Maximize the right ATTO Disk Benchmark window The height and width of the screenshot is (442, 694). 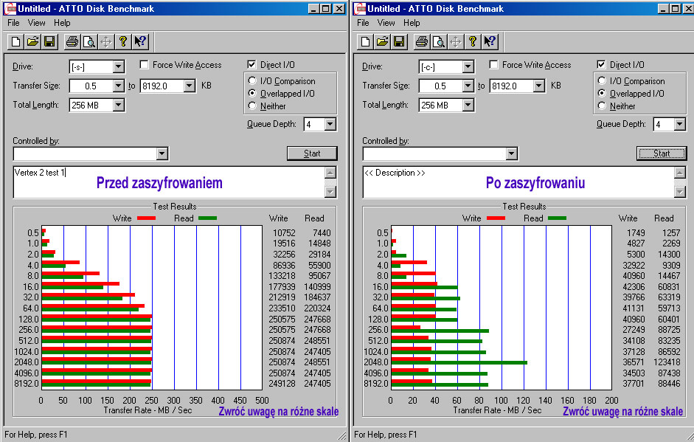click(x=675, y=8)
